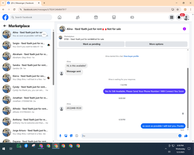194x155 pixels.
Task: Click the conversation list scrollbar
Action: pos(53,58)
